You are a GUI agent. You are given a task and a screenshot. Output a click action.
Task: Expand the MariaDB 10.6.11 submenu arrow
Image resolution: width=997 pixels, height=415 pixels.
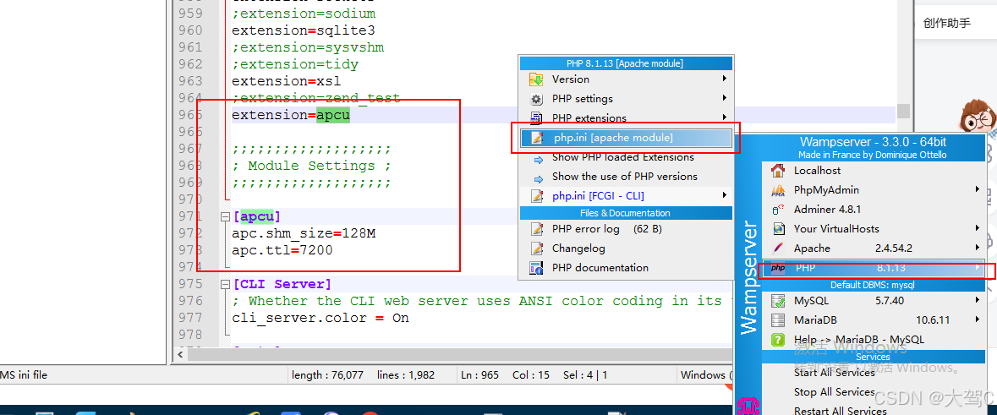pos(978,319)
